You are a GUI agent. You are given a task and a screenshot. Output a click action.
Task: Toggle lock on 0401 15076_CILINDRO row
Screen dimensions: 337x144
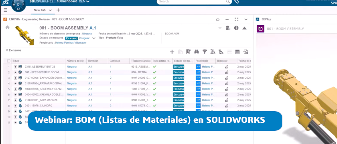[x=227, y=106]
